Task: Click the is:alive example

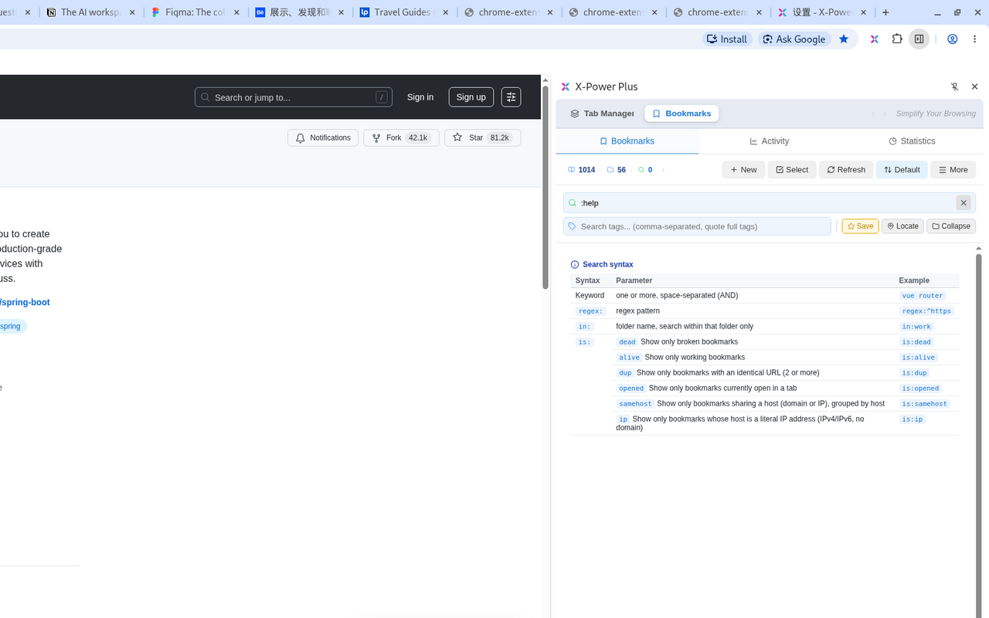Action: point(919,358)
